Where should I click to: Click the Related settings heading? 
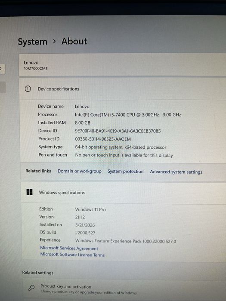tap(38, 273)
